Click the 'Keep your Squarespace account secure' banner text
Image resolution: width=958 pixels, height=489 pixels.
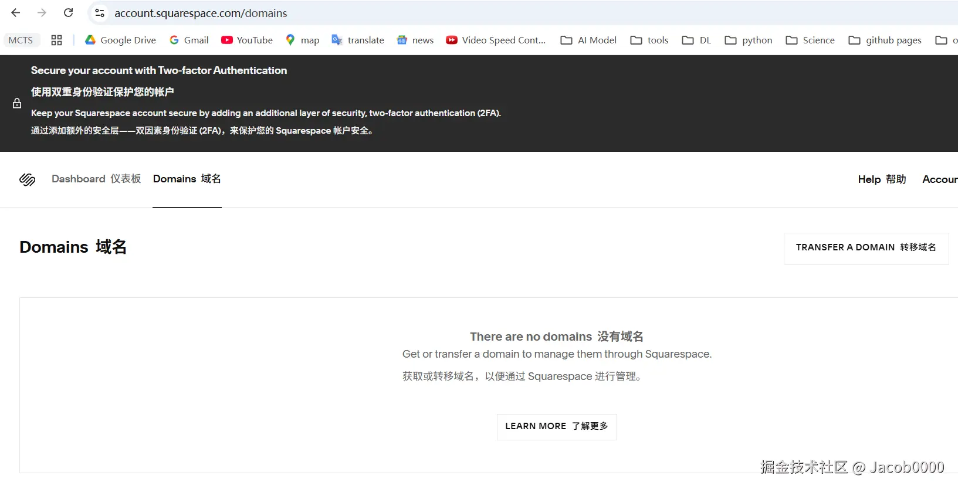[266, 113]
